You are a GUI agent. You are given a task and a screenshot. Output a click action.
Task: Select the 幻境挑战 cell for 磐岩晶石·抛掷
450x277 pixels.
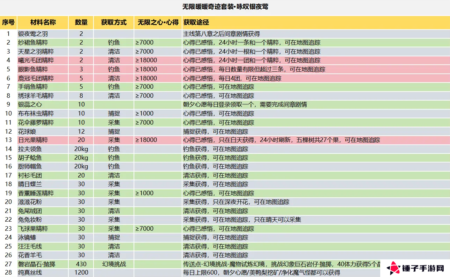point(114,264)
